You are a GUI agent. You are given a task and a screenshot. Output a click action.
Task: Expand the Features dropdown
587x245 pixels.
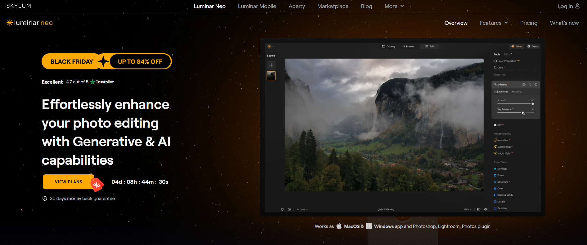click(494, 23)
